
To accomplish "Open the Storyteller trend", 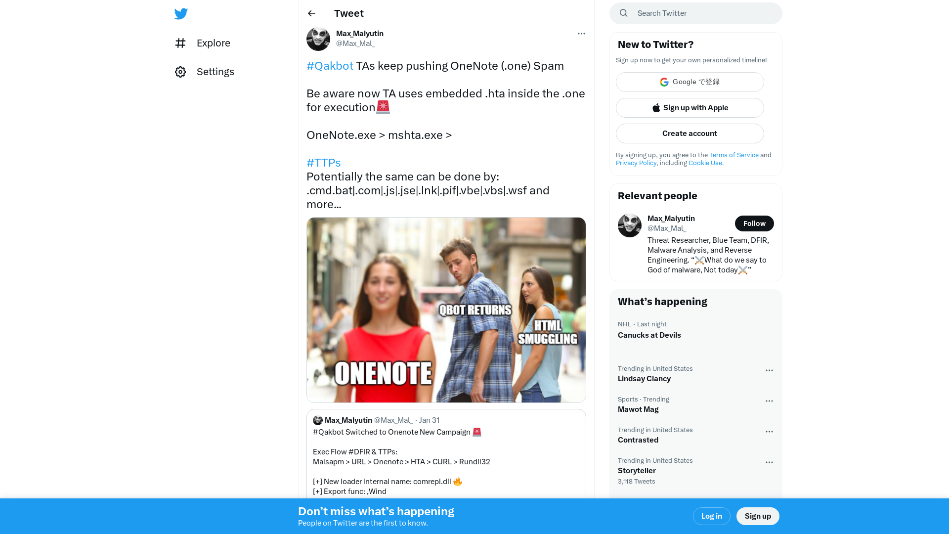I will click(x=696, y=471).
